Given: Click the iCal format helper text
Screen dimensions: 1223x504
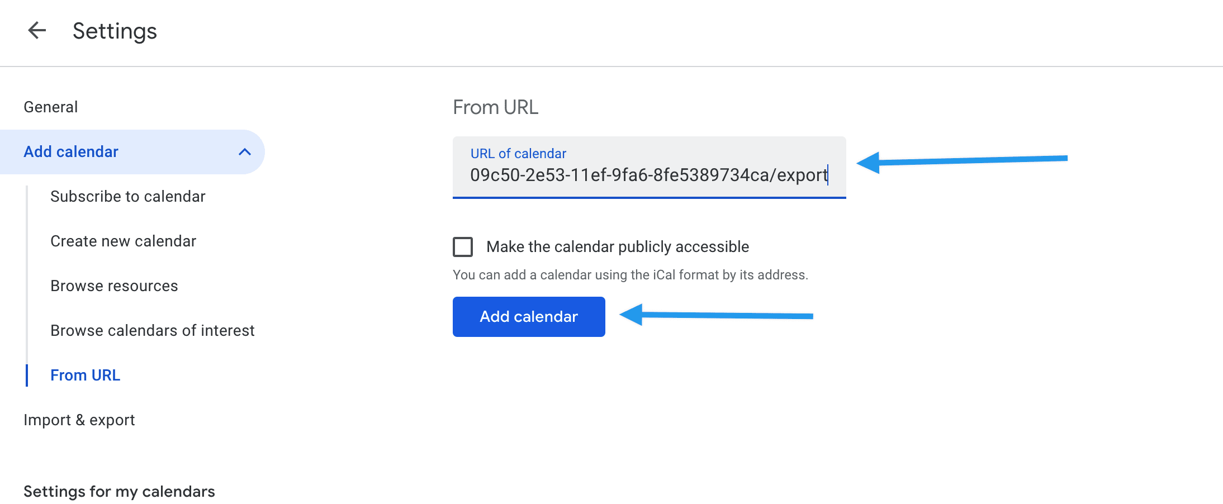Looking at the screenshot, I should 630,275.
